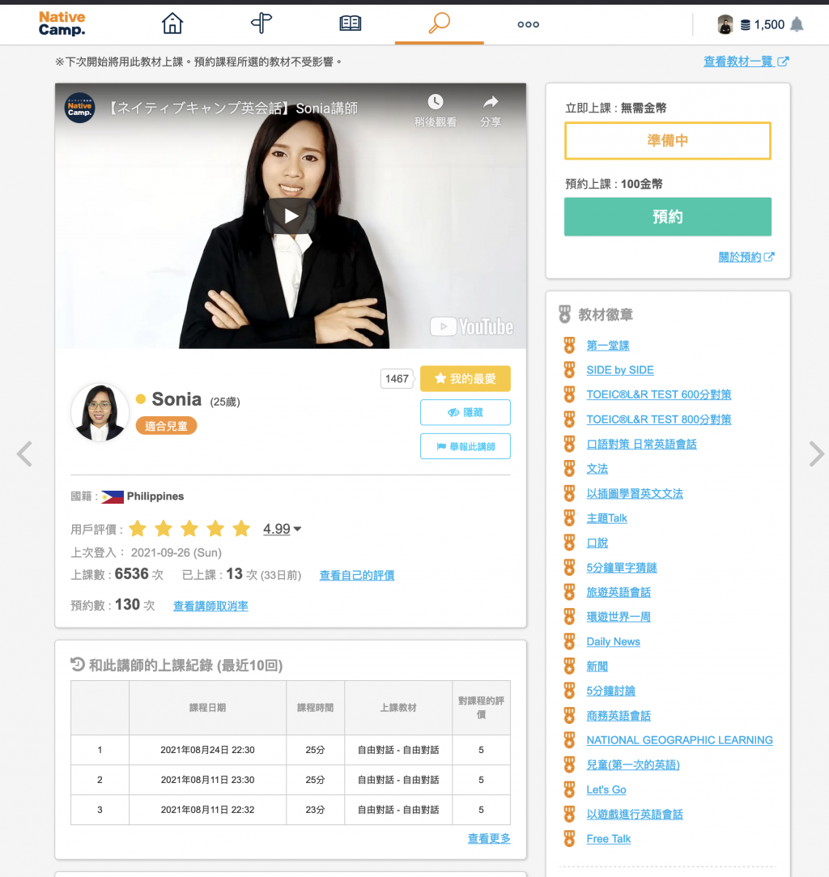Click the notification bell icon
829x877 pixels.
coord(797,24)
